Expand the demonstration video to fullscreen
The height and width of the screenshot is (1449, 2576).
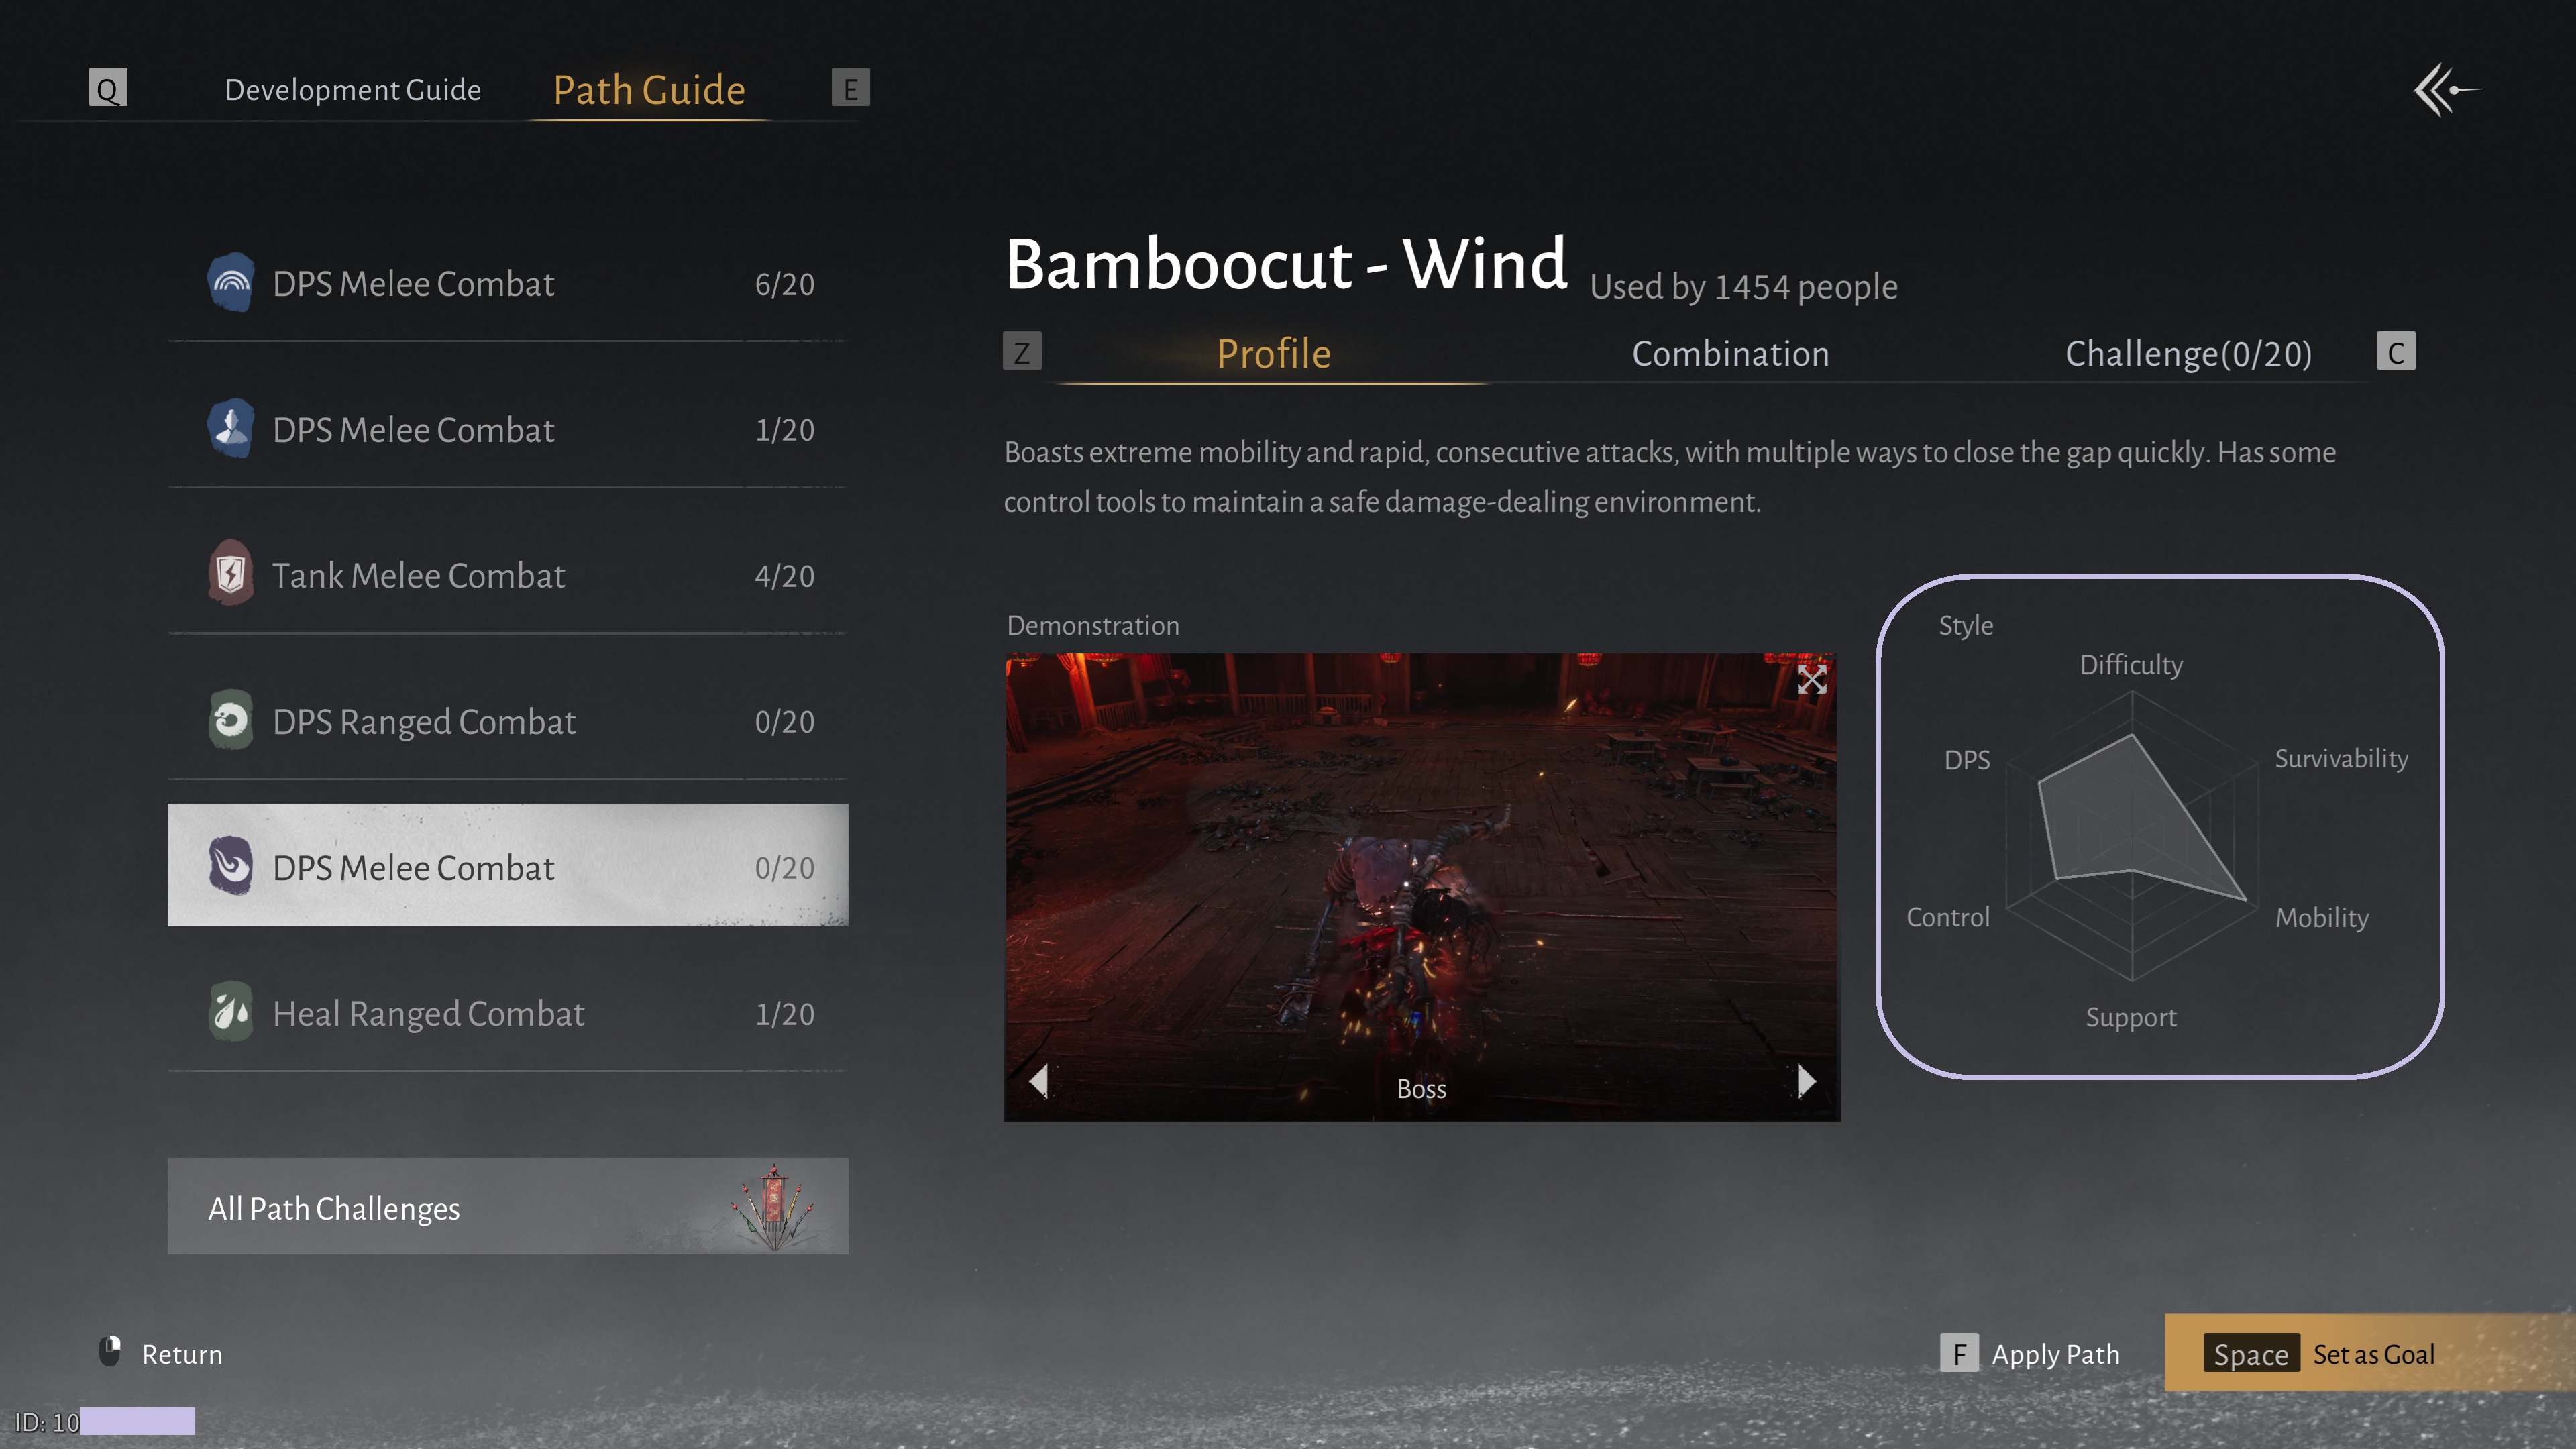[x=1811, y=680]
